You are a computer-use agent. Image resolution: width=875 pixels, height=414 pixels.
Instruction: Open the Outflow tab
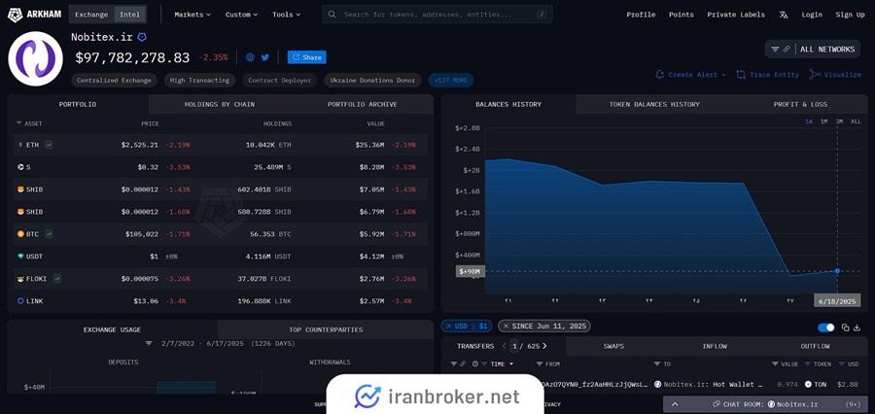[815, 347]
